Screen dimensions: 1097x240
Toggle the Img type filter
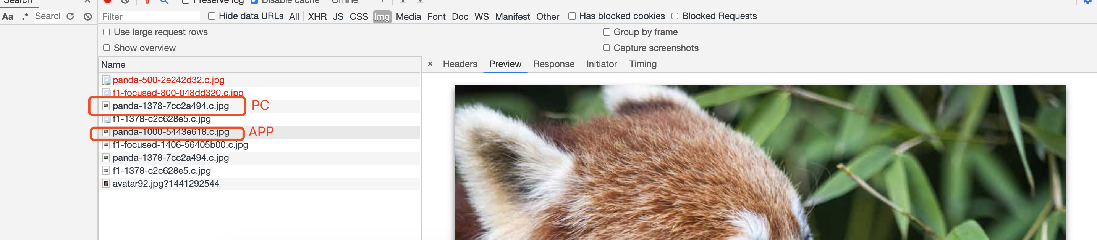pos(382,16)
